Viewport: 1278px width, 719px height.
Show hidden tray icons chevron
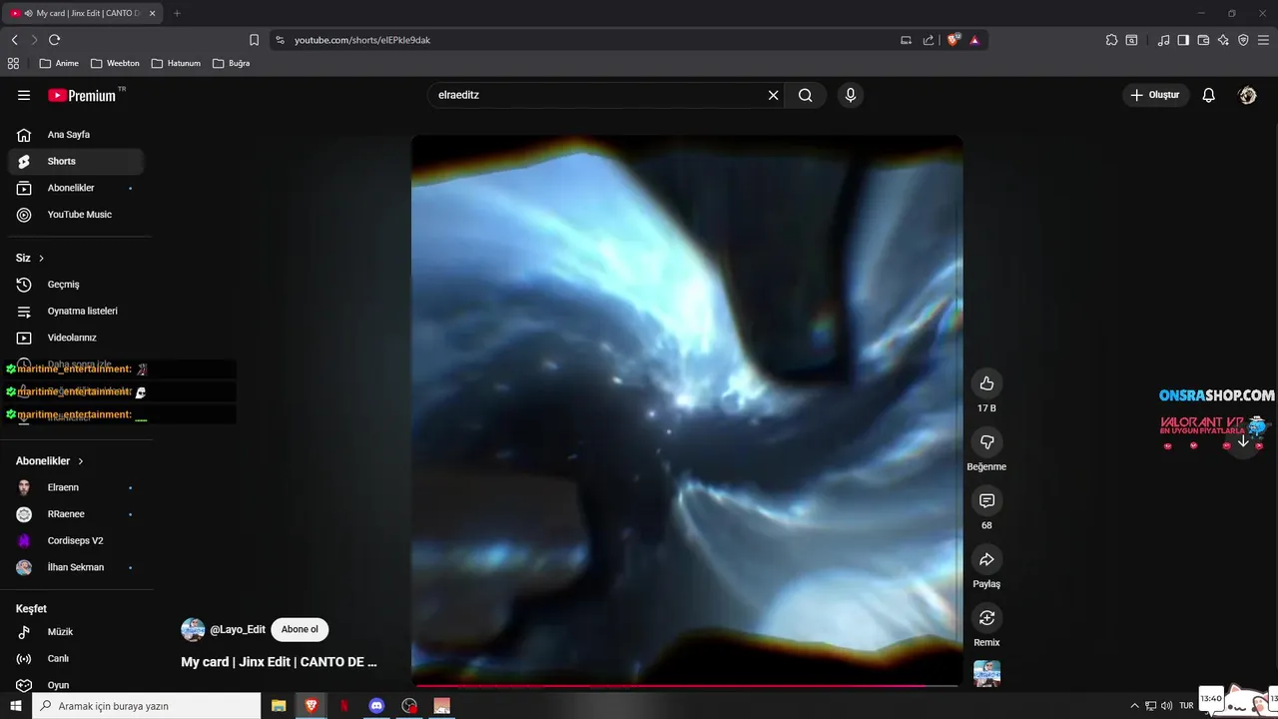pyautogui.click(x=1134, y=706)
